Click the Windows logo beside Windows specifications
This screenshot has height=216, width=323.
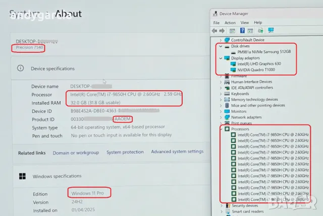[x=22, y=176]
